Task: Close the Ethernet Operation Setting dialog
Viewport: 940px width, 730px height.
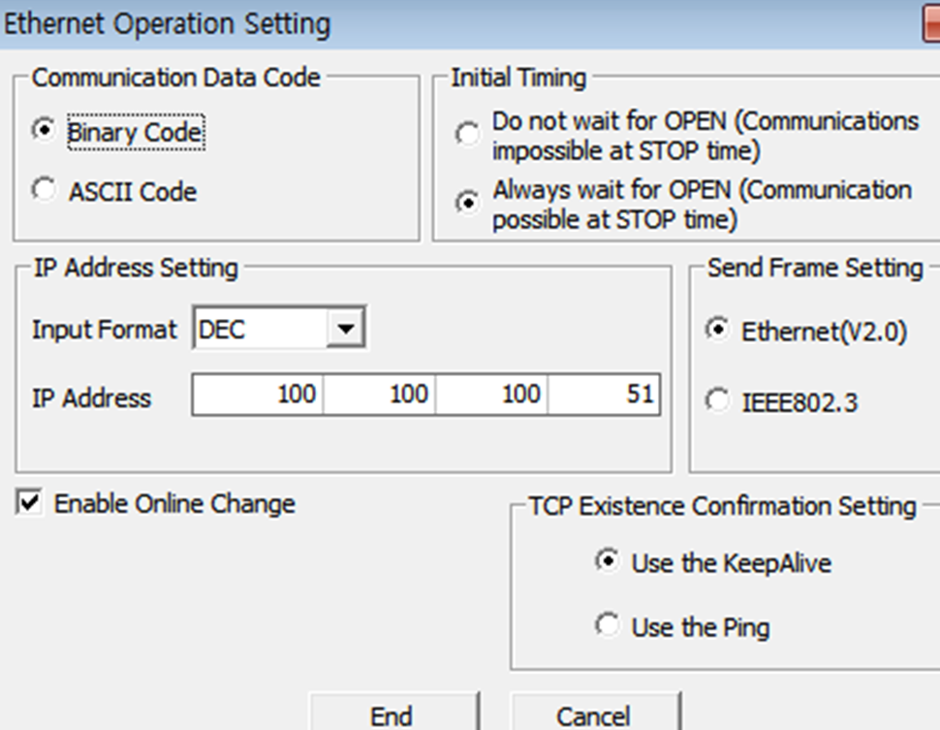Action: (x=931, y=24)
